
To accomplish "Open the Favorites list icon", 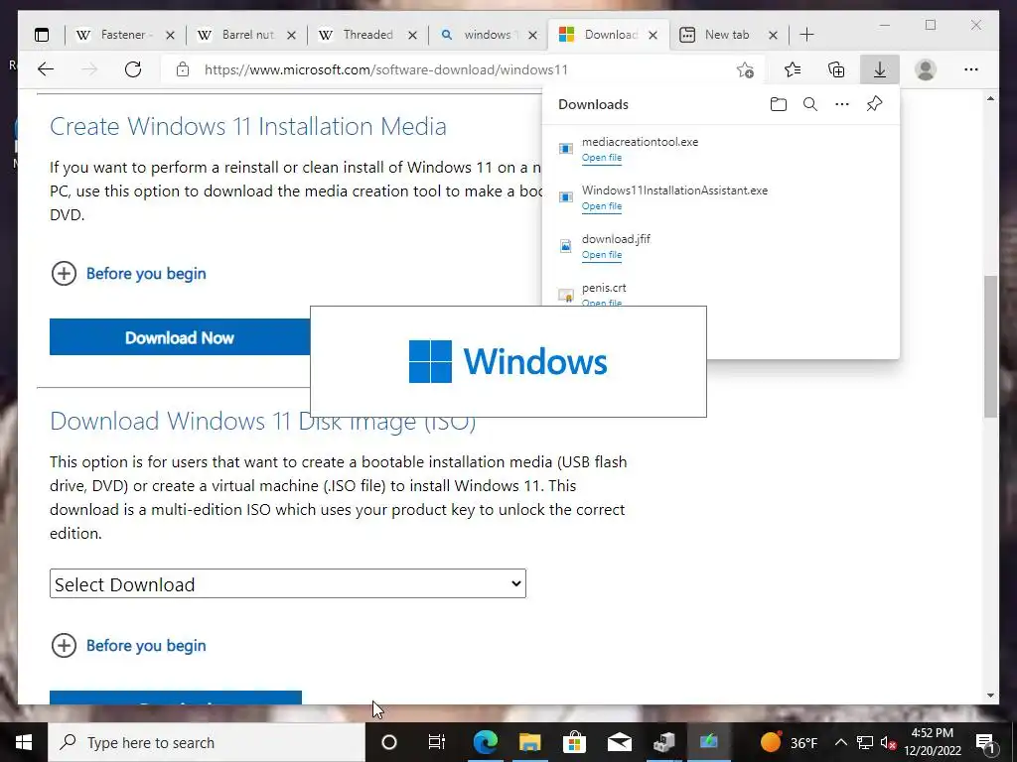I will [x=793, y=69].
